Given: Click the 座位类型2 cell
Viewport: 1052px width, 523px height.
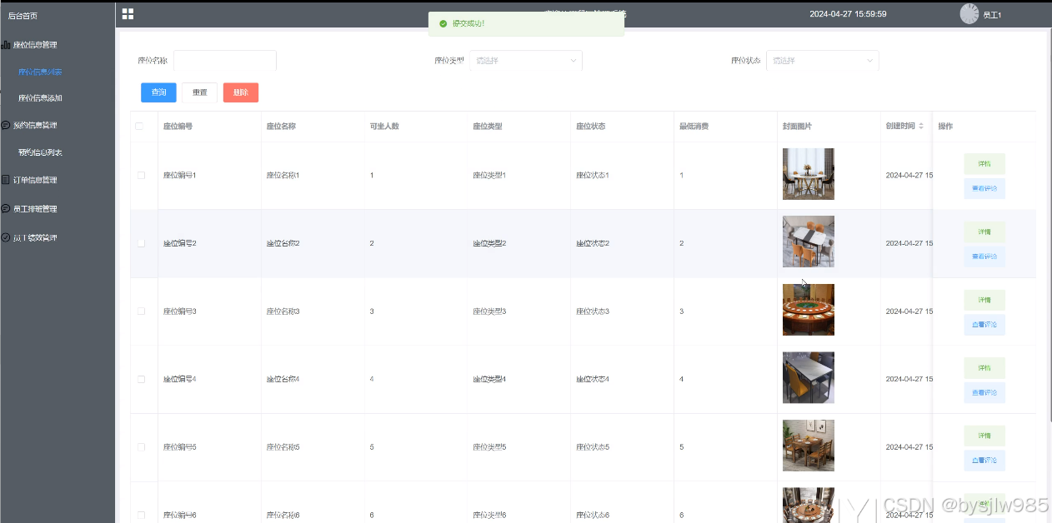Looking at the screenshot, I should (x=489, y=243).
